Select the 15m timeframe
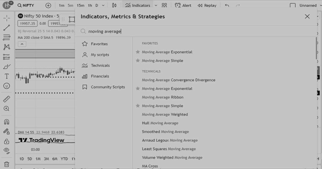 point(80,6)
